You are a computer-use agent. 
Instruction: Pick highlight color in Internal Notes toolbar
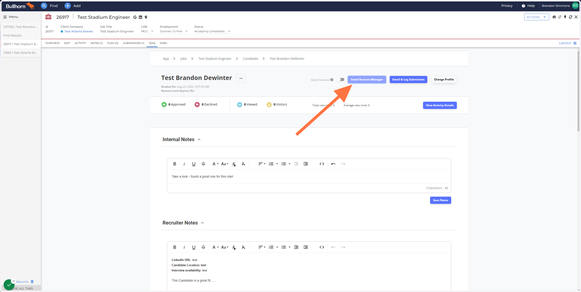tap(234, 164)
